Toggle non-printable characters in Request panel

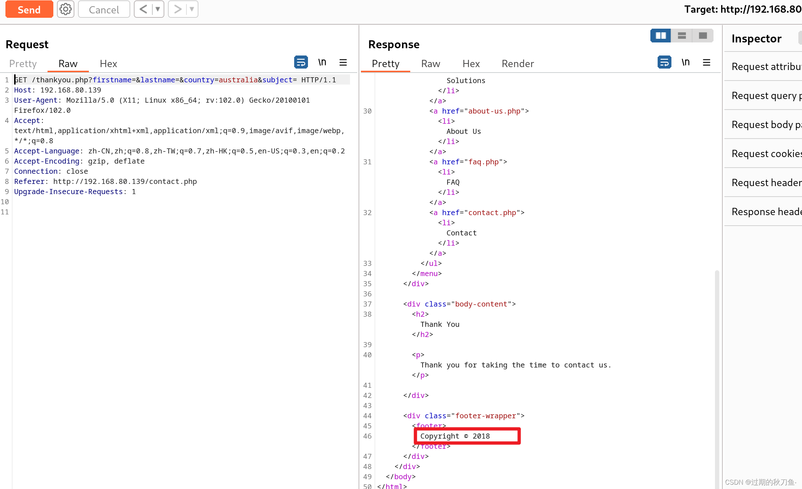[x=322, y=62]
